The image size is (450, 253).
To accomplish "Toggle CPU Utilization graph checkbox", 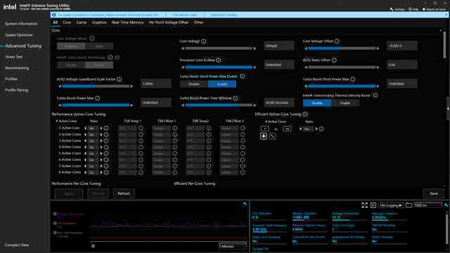I will [x=55, y=223].
